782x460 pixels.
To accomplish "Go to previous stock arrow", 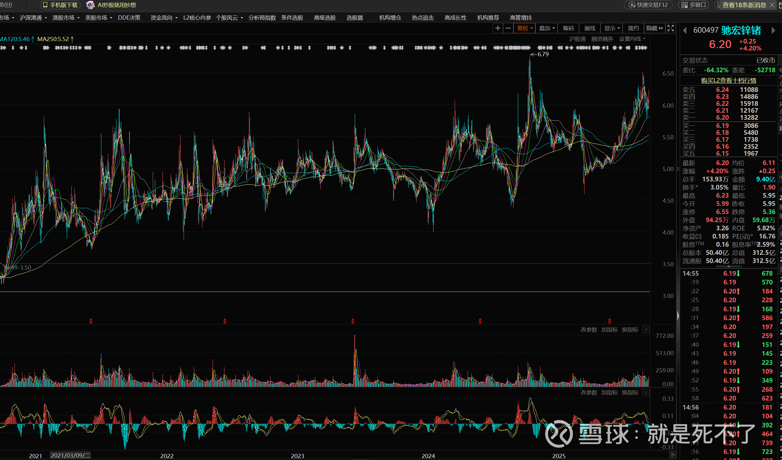I will point(685,31).
